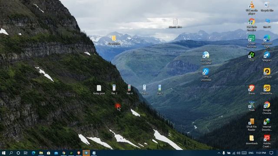Viewport: 278px width, 156px height.
Task: Select the ICQ desktop shortcut
Action: tap(252, 56)
